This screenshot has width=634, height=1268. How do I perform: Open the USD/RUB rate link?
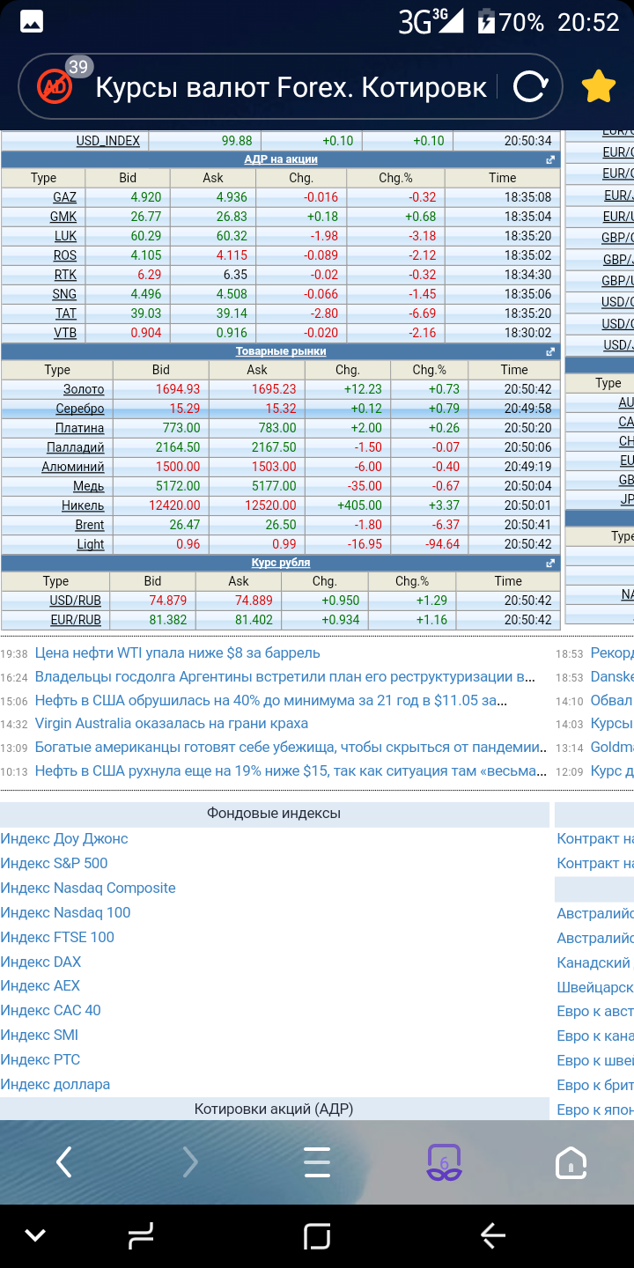(75, 601)
